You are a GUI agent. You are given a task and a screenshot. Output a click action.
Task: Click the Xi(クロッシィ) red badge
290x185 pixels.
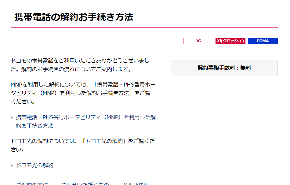tap(230, 41)
